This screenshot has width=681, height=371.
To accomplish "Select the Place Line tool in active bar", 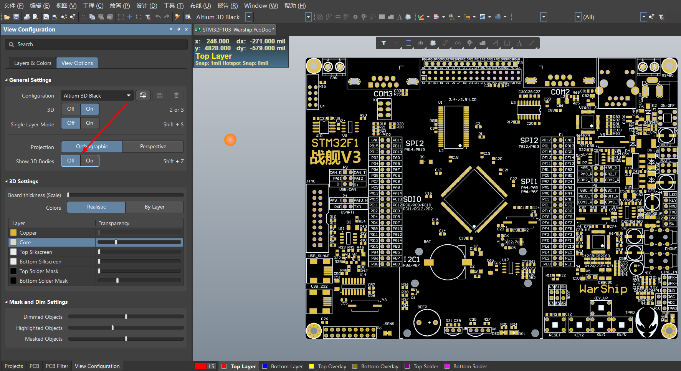I will point(532,43).
